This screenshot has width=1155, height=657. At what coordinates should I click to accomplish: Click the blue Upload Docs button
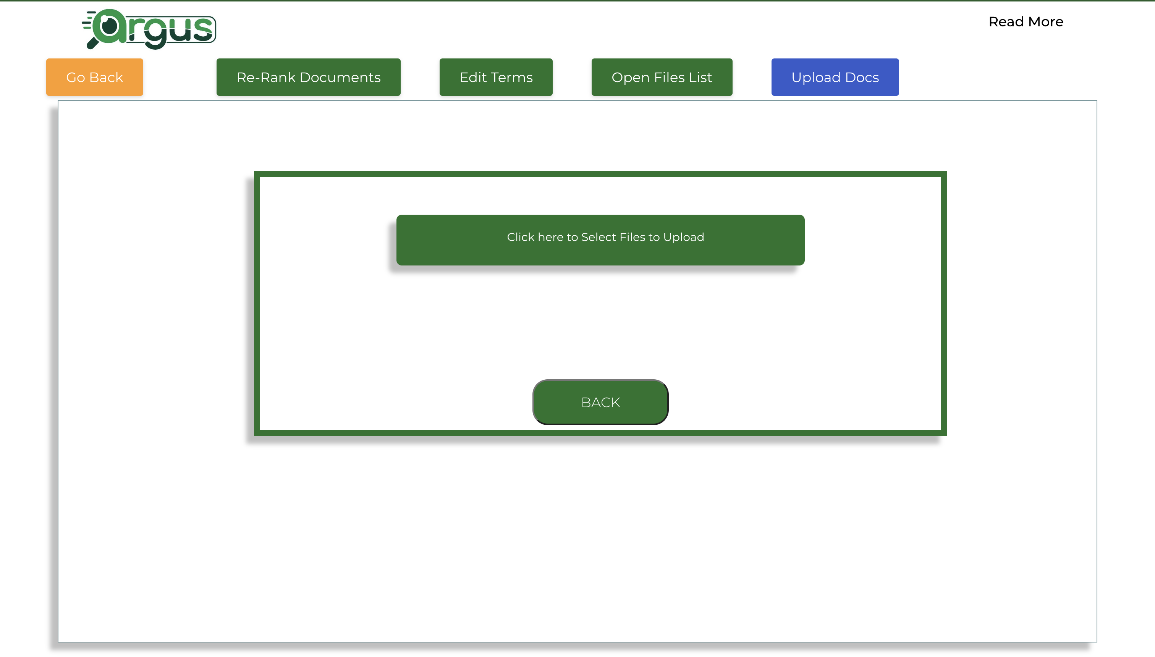pyautogui.click(x=835, y=77)
